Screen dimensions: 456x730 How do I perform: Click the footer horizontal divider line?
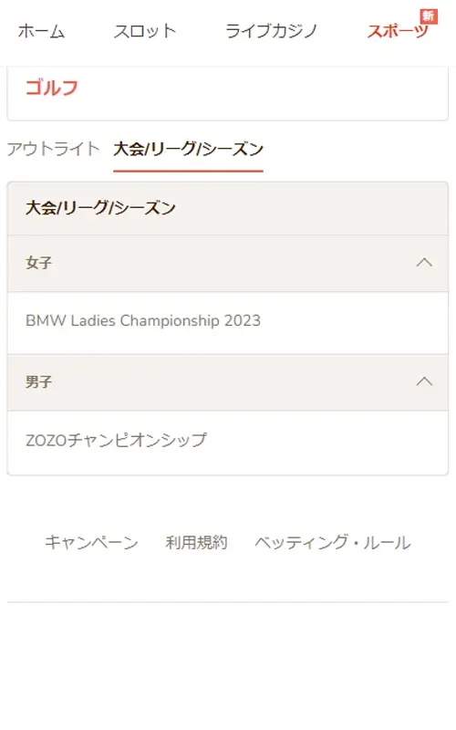[227, 602]
